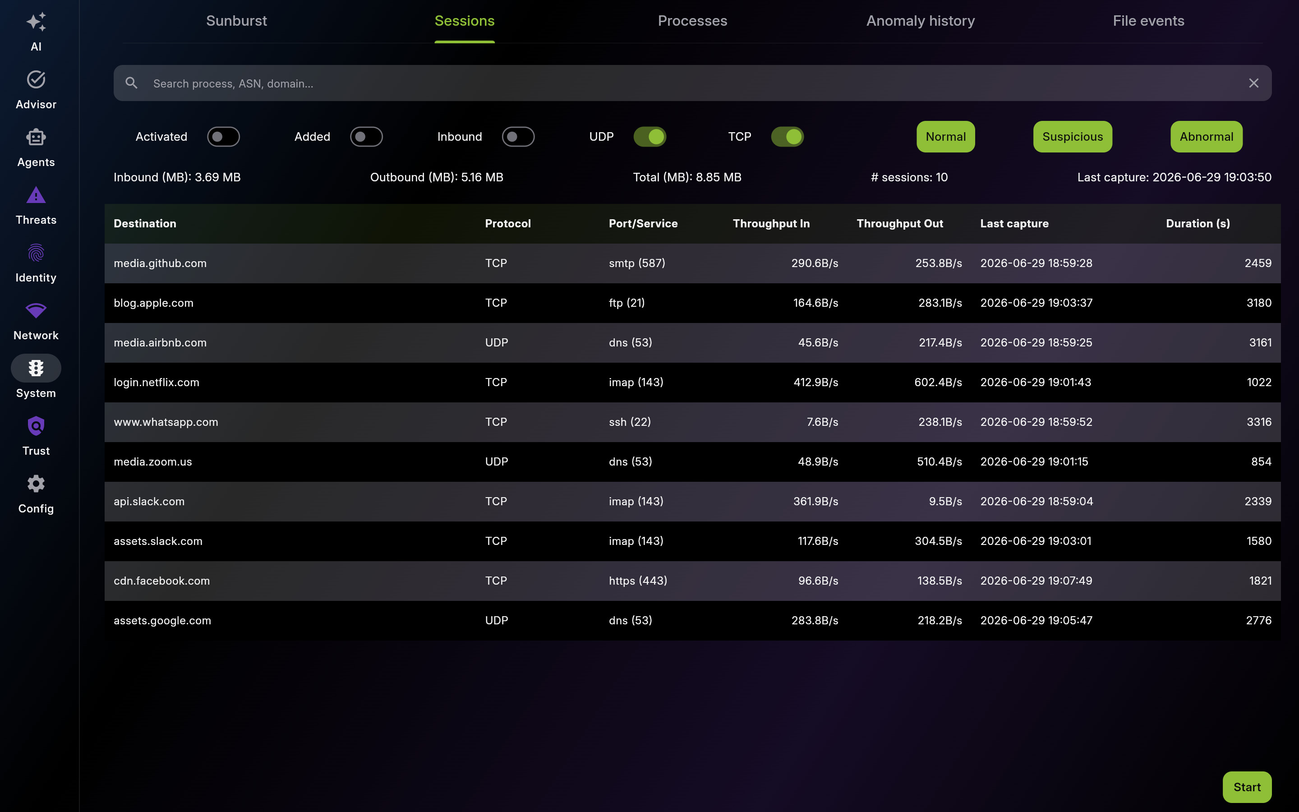Open the File events tab
Viewport: 1299px width, 812px height.
[x=1148, y=21]
